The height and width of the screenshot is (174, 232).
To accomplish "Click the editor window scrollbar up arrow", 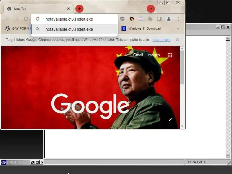I will tap(228, 38).
